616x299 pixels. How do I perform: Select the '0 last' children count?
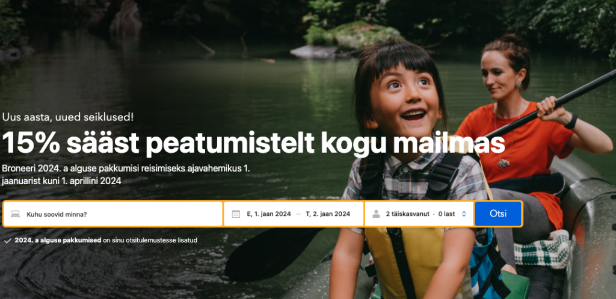click(x=446, y=214)
